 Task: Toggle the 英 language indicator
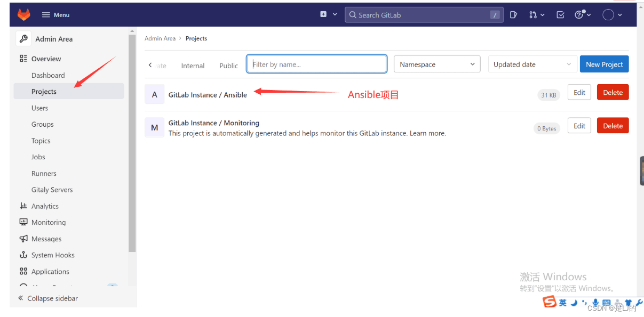563,303
